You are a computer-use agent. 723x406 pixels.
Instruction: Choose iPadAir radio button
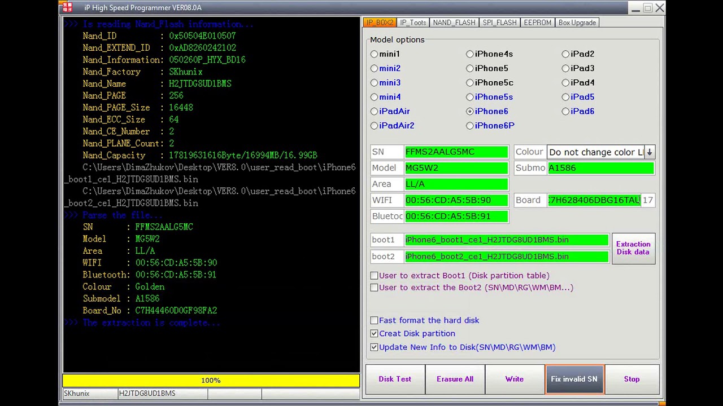[x=374, y=112]
